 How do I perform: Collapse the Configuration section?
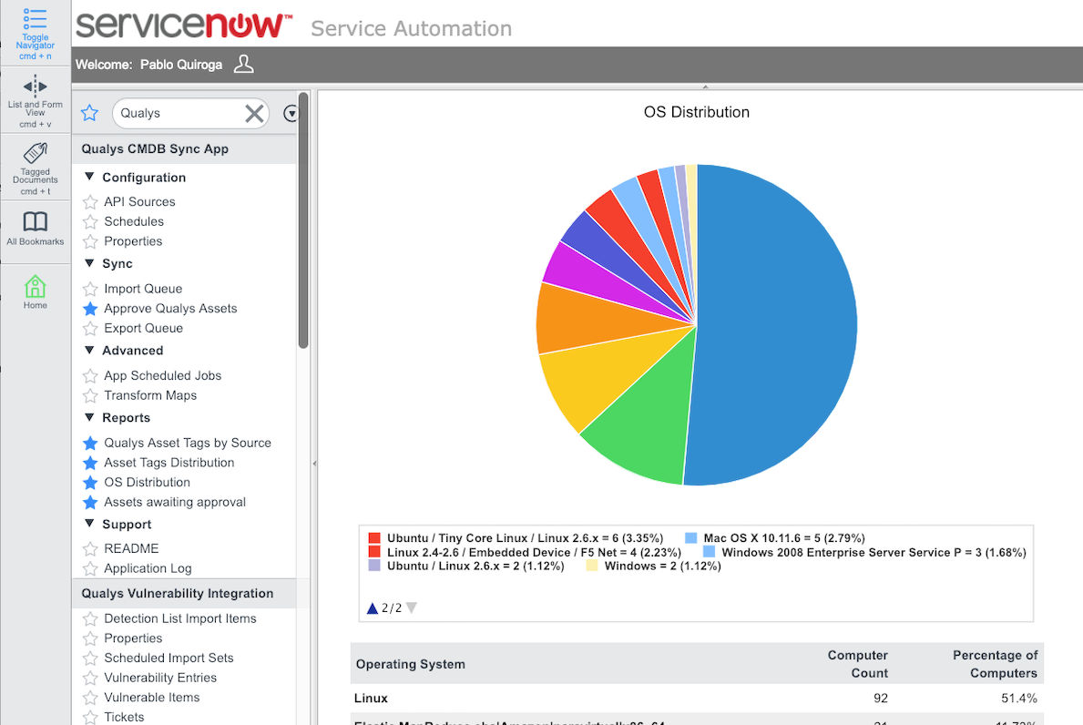click(x=89, y=177)
